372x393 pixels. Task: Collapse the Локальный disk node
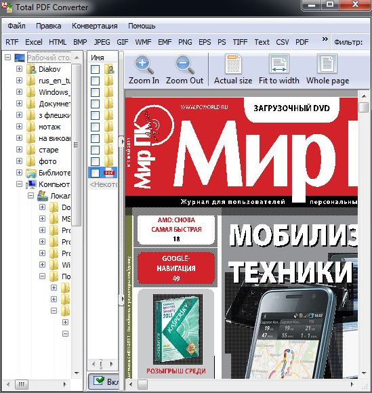pos(31,196)
